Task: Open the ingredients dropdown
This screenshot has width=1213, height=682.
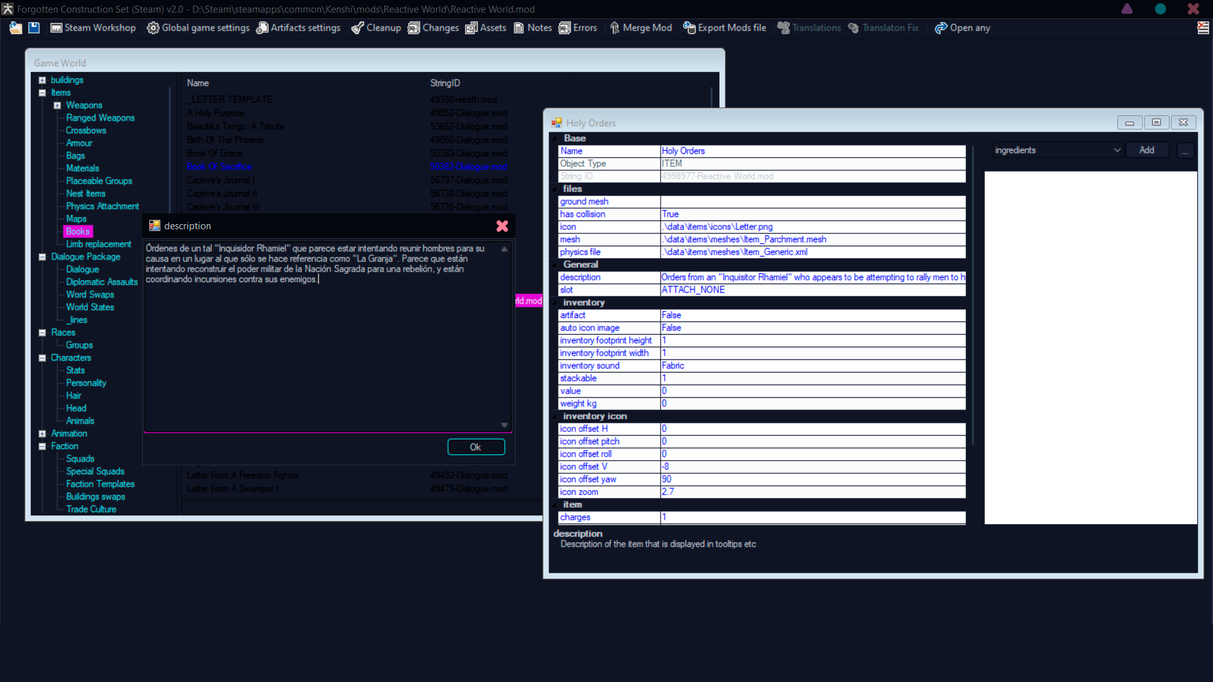Action: (x=1116, y=150)
